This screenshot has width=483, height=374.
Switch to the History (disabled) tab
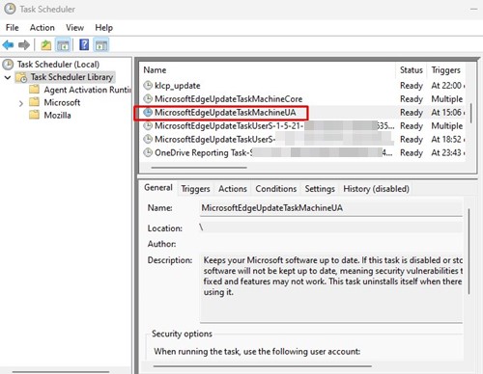click(x=376, y=189)
